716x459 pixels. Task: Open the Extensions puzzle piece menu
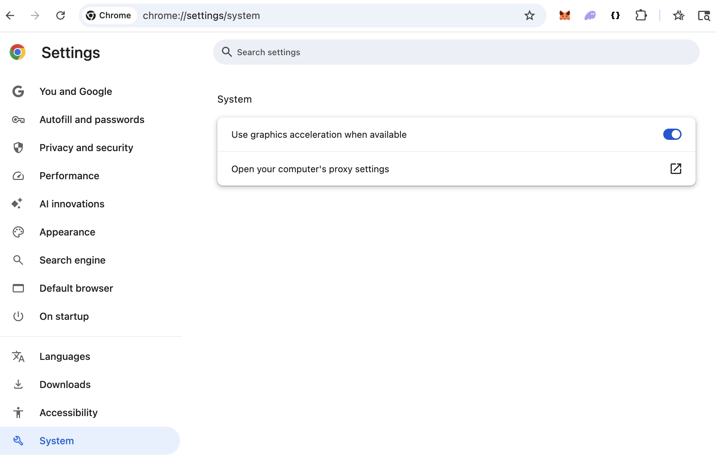(x=641, y=15)
